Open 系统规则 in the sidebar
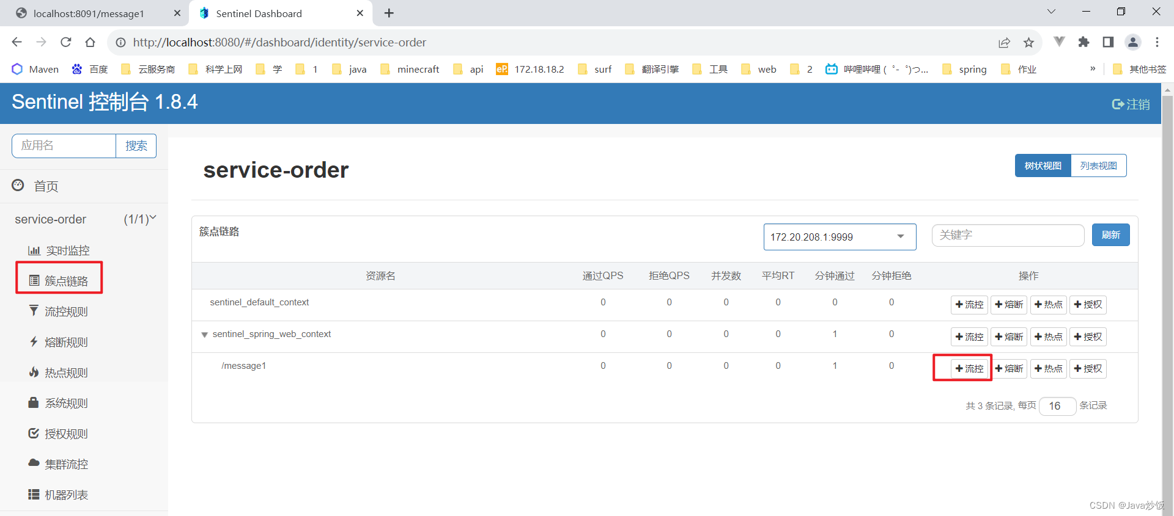The height and width of the screenshot is (516, 1174). tap(59, 403)
